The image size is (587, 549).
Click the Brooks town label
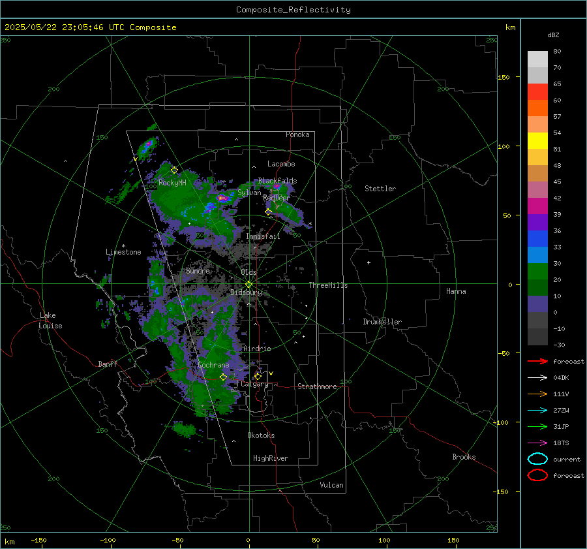coord(464,457)
